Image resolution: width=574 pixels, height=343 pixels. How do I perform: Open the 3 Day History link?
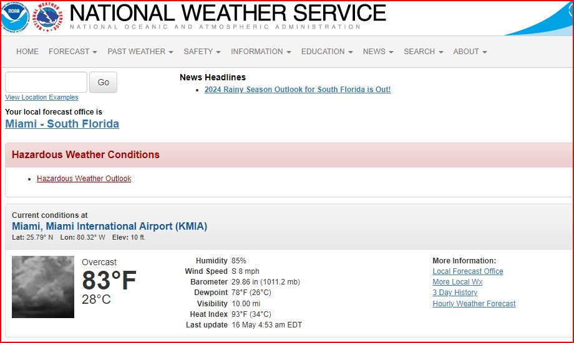click(455, 293)
